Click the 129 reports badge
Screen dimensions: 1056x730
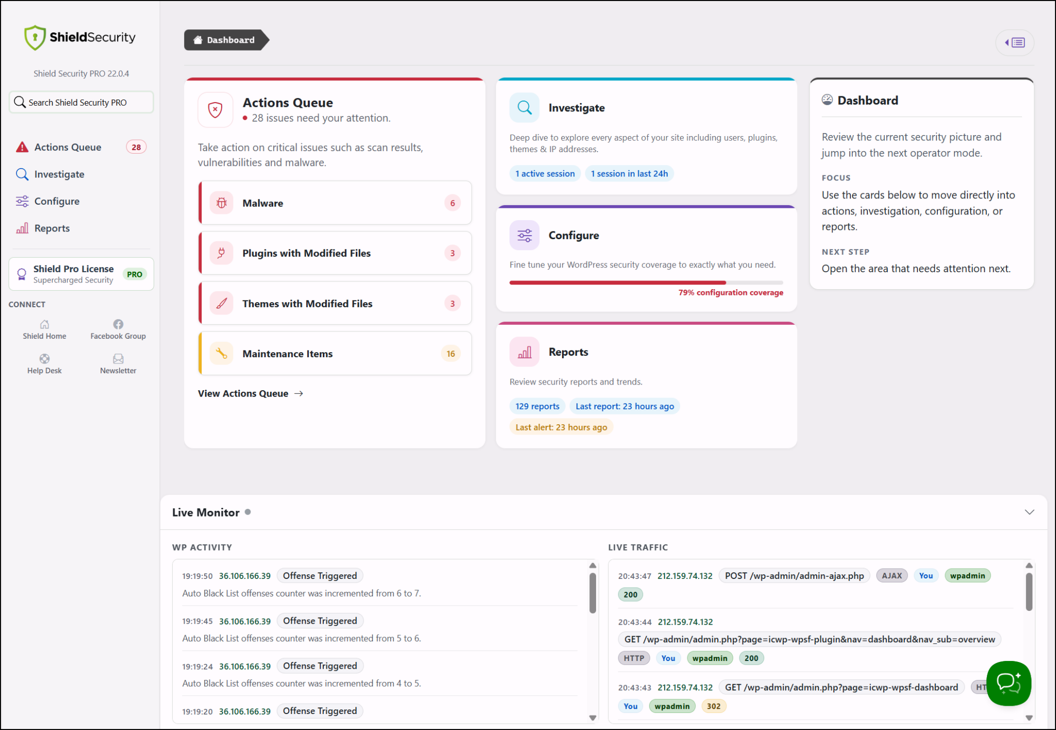pos(537,406)
